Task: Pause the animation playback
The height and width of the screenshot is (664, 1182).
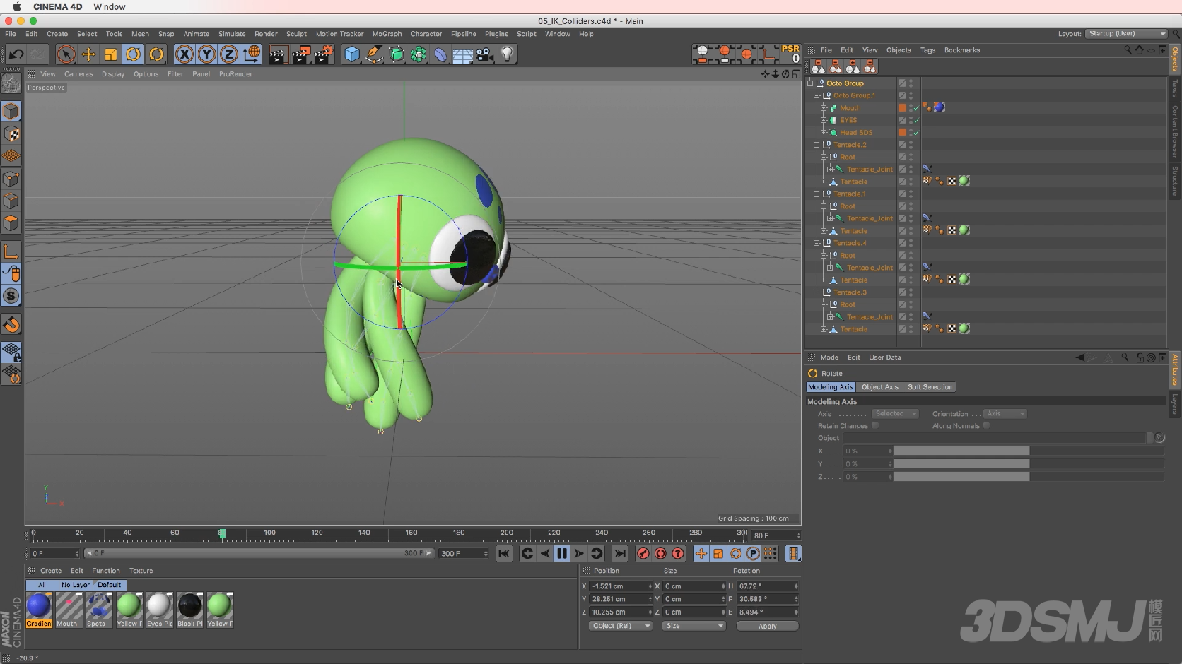Action: (562, 554)
